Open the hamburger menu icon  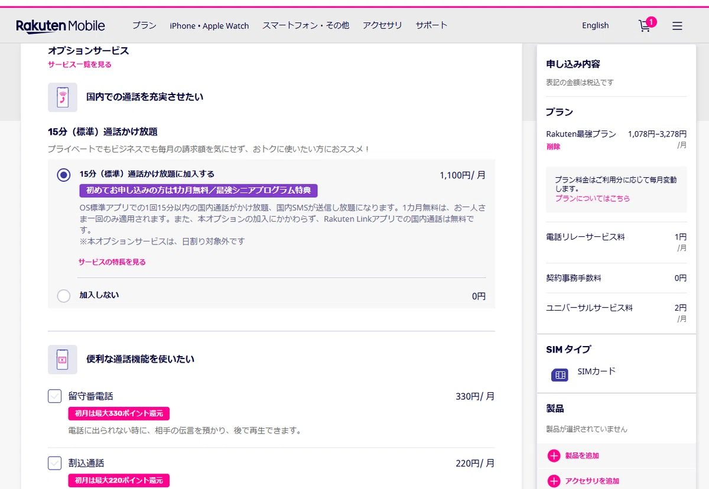(x=677, y=26)
